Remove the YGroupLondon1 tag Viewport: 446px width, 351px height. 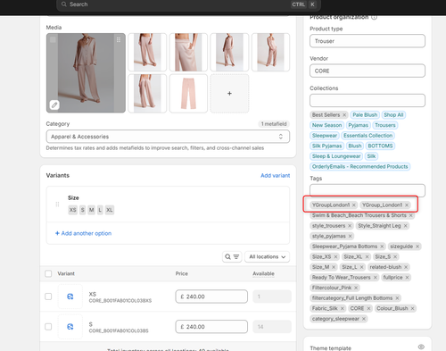[x=354, y=205]
